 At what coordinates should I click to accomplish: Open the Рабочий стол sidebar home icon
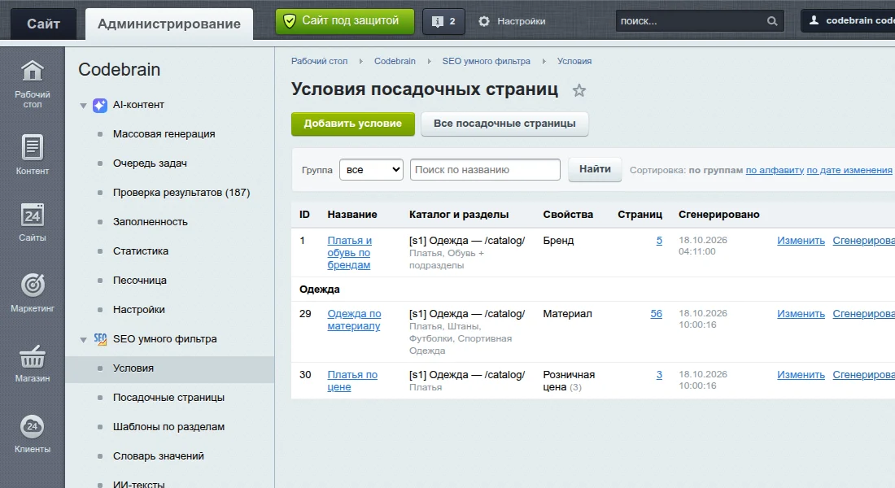point(32,72)
